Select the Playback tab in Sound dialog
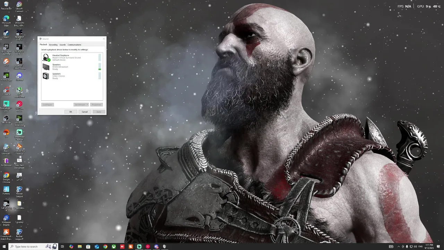The width and height of the screenshot is (444, 250). (x=43, y=44)
